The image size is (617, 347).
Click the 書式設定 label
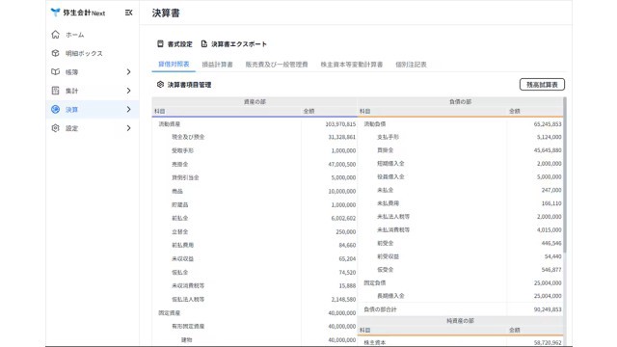(x=180, y=44)
